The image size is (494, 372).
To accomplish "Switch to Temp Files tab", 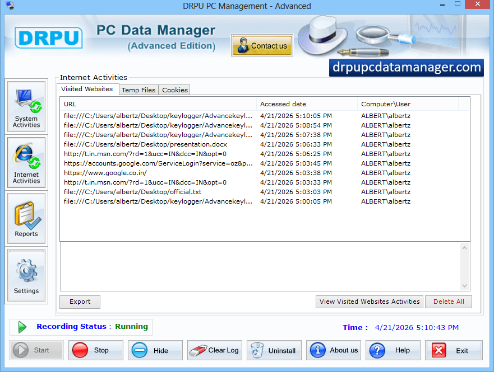I will point(138,90).
